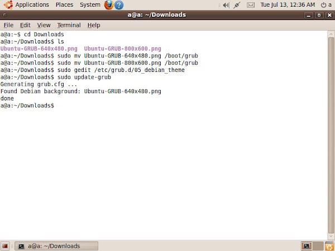Click the power session icon

[x=324, y=5]
